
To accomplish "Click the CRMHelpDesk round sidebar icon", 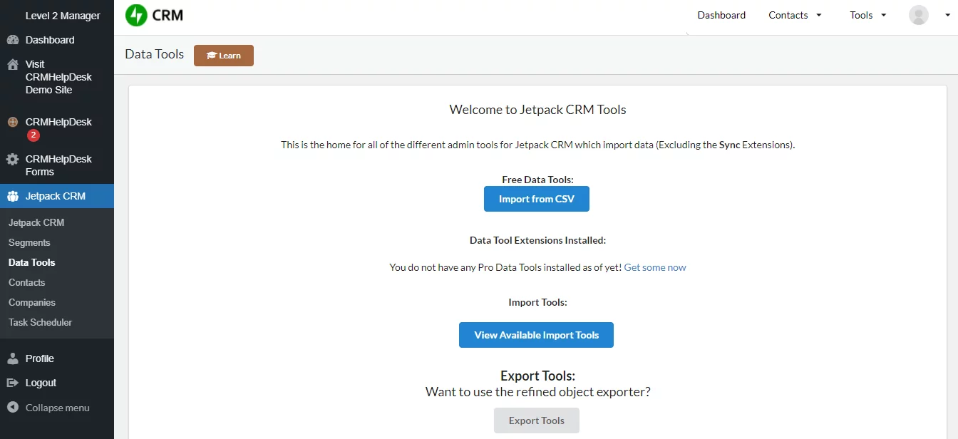I will 13,122.
